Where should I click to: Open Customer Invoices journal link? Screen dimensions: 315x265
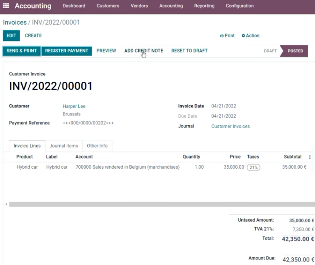click(x=230, y=126)
